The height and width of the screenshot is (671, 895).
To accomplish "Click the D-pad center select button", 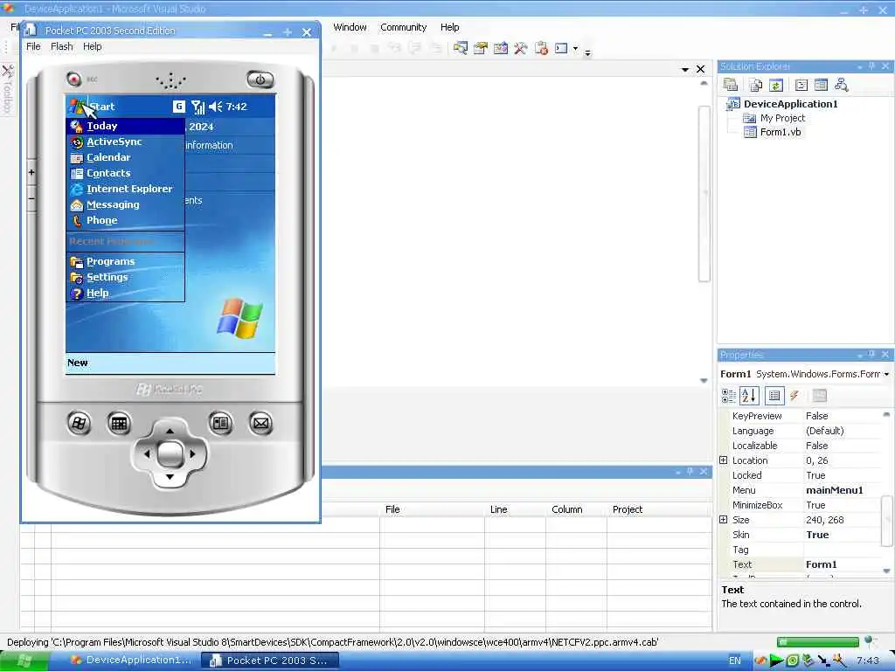I will coord(170,453).
